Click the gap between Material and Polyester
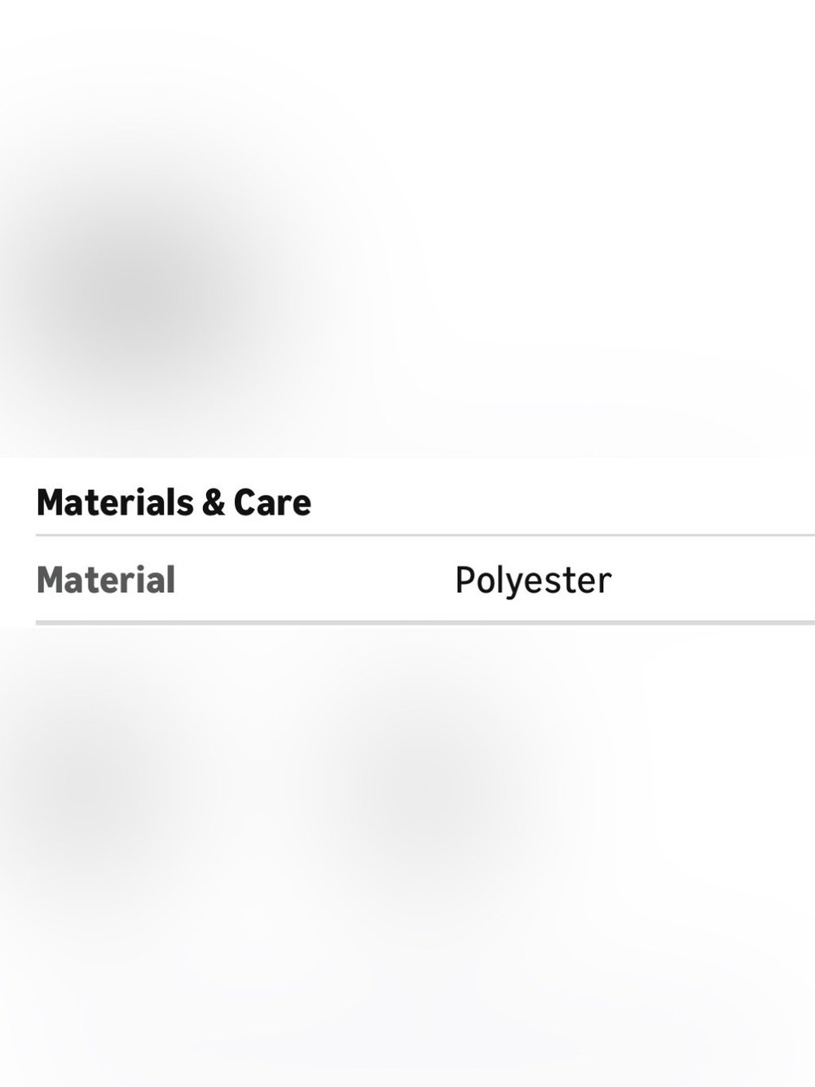This screenshot has width=815, height=1087. pyautogui.click(x=315, y=581)
